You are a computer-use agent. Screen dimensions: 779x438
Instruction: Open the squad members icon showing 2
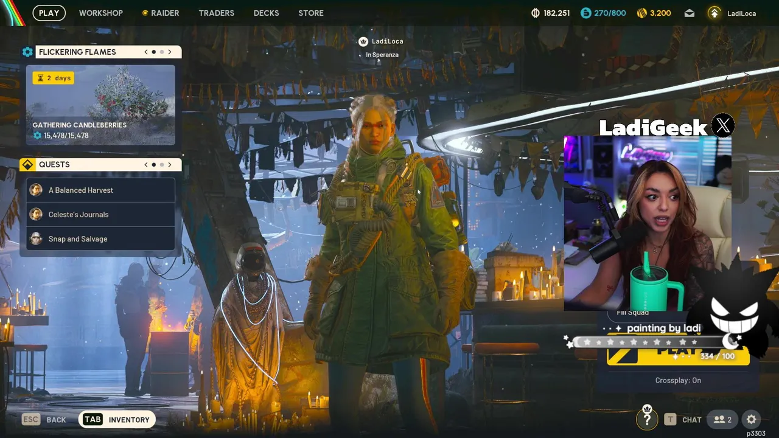723,420
